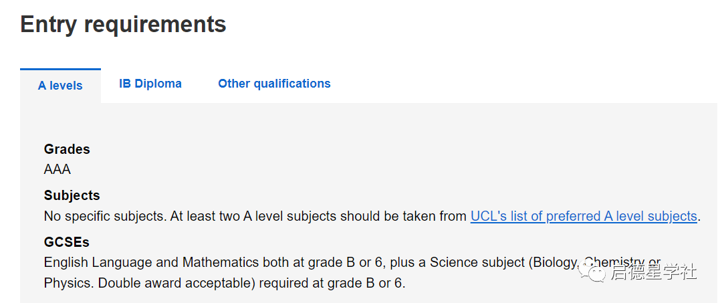Image resolution: width=720 pixels, height=303 pixels.
Task: Click the AAA grade value
Action: tap(57, 169)
